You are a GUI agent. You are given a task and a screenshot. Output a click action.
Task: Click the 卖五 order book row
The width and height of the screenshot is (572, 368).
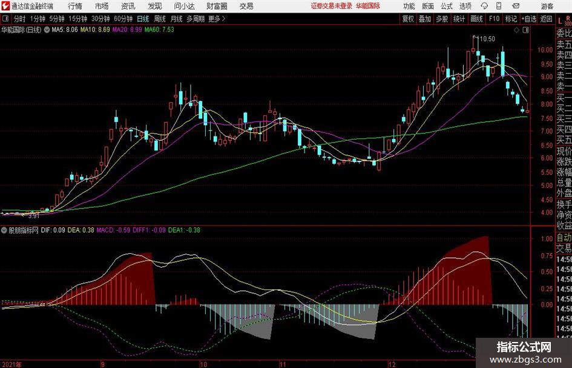[x=564, y=45]
